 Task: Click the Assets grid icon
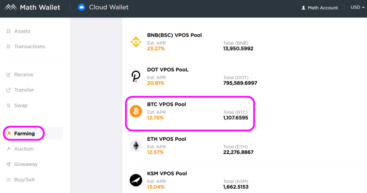(x=9, y=31)
